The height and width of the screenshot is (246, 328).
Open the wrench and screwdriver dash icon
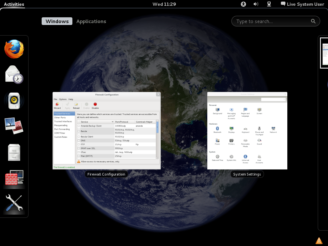tap(14, 203)
